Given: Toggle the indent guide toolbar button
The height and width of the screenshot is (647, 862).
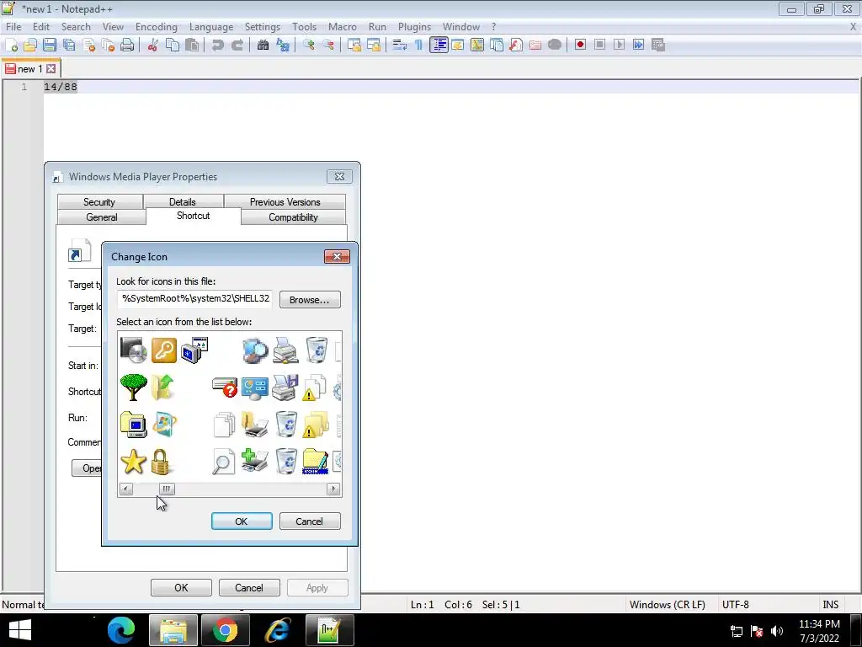Looking at the screenshot, I should tap(439, 45).
